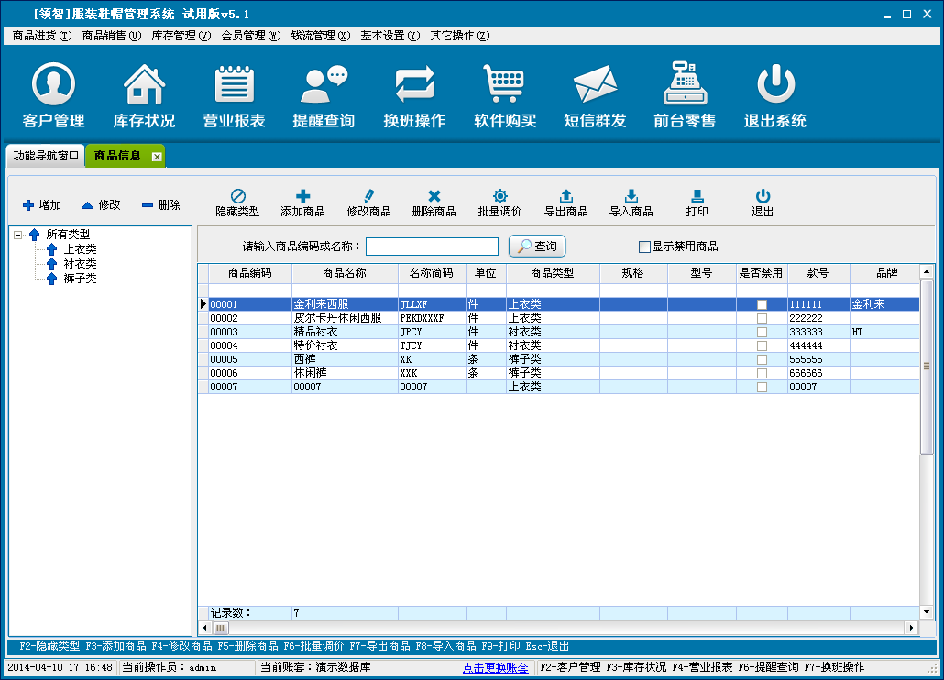Screen dimensions: 944x680
Task: Click the 点击更换账套 link
Action: coord(495,667)
